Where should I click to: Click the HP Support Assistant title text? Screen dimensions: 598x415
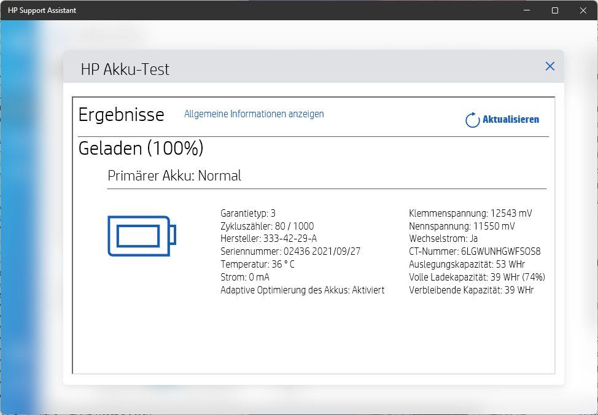(42, 10)
